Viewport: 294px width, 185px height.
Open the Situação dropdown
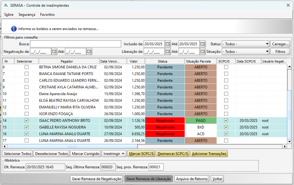pos(246,51)
